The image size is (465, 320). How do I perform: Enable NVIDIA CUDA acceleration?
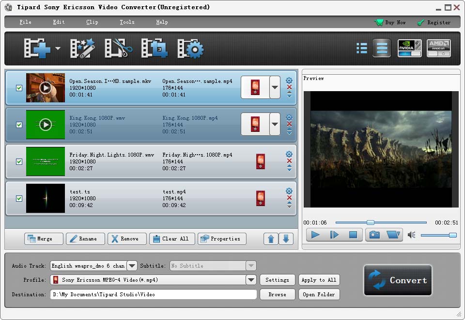click(409, 48)
